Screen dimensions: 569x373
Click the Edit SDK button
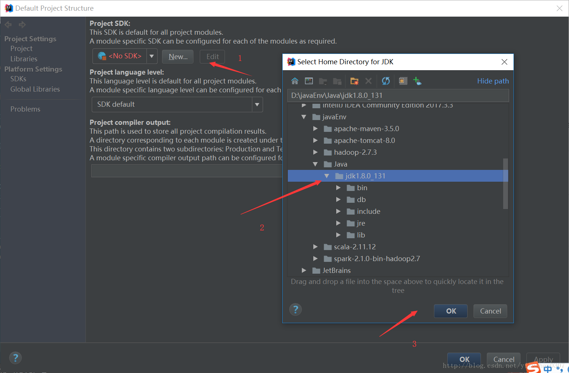(x=212, y=57)
